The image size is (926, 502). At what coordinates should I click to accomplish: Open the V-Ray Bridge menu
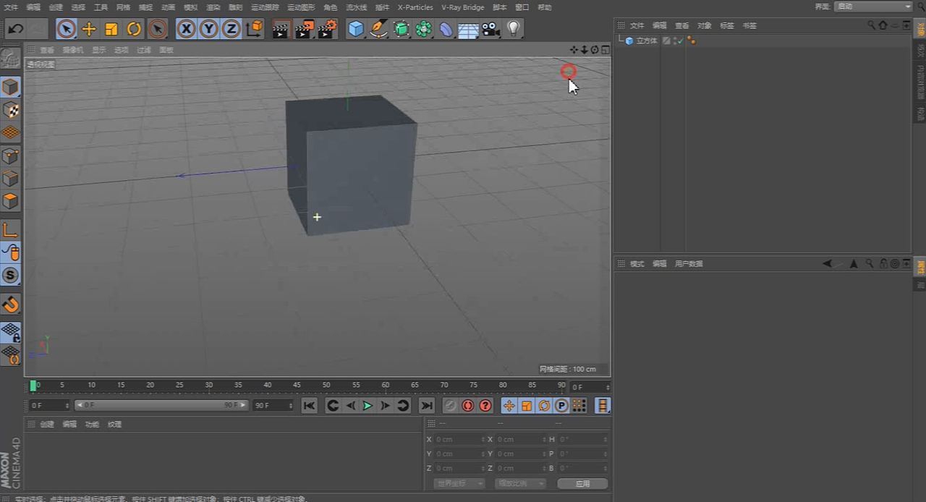coord(462,7)
